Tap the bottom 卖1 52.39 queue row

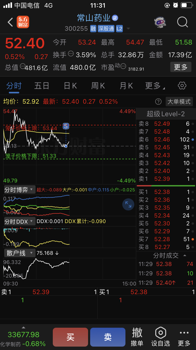(49, 292)
